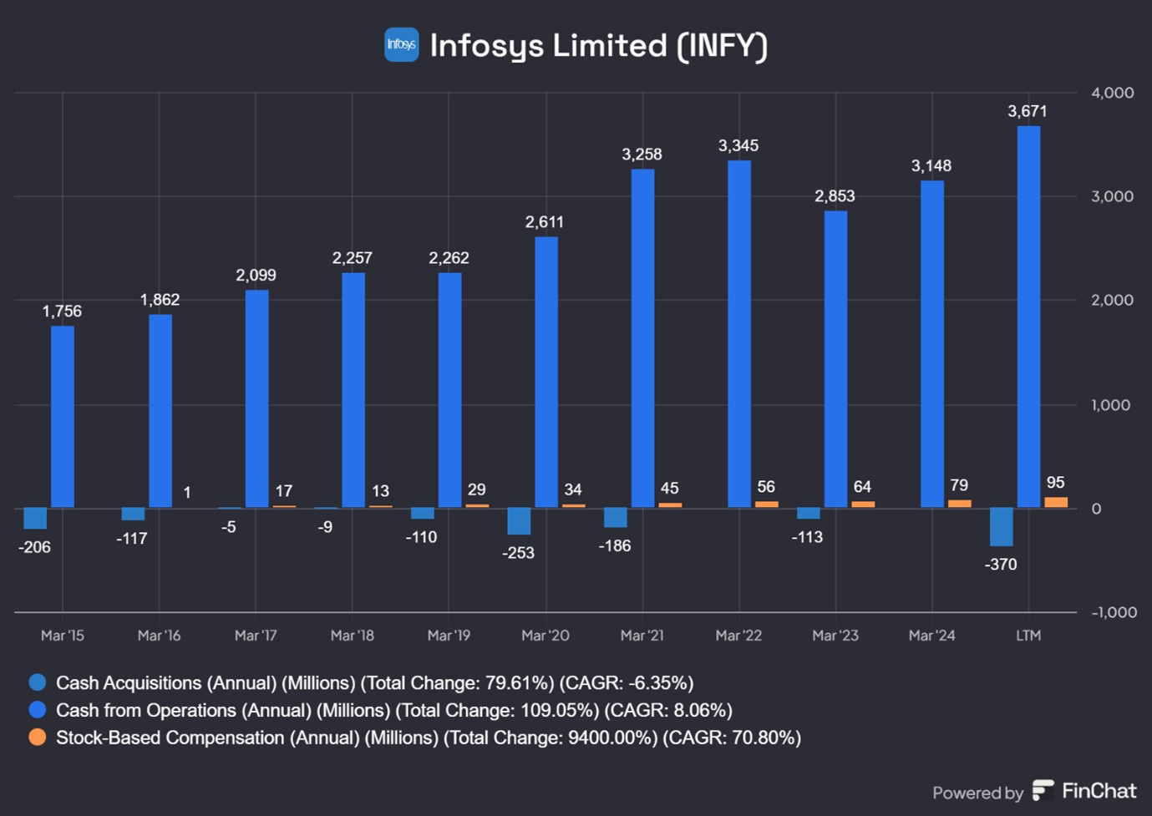1152x816 pixels.
Task: Click the Mar '17 x-axis label
Action: (x=256, y=636)
